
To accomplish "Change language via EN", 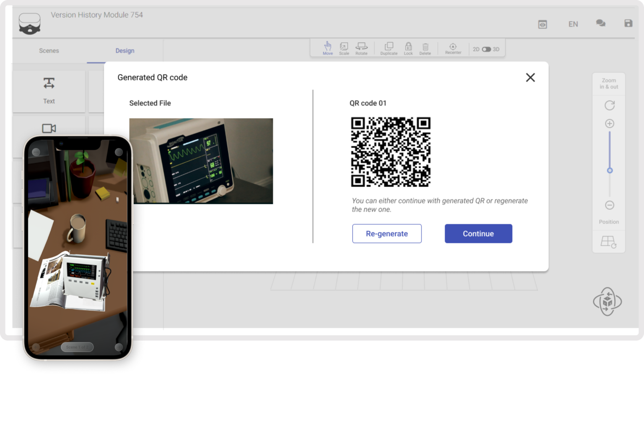I will 573,24.
